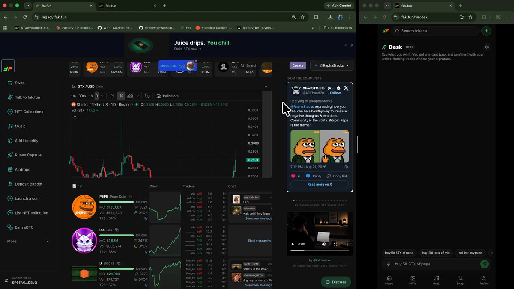Select the 1h chart timeframe
The height and width of the screenshot is (289, 514).
90,96
